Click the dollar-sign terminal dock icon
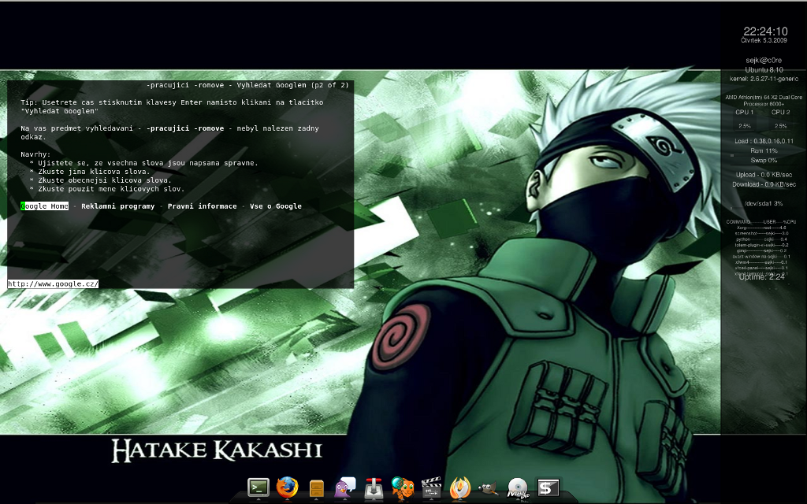Screen dimensions: 807x504 click(548, 488)
